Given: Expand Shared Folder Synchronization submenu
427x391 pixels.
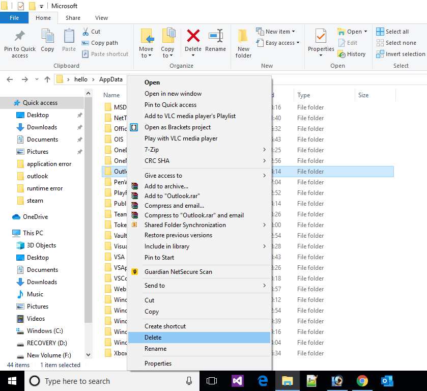Looking at the screenshot, I should (x=264, y=225).
